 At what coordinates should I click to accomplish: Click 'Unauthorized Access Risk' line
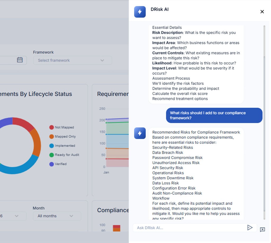pyautogui.click(x=176, y=163)
